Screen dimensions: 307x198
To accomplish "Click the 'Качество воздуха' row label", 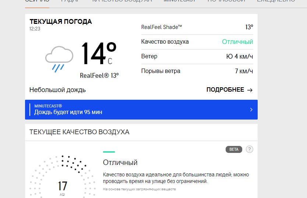I will (165, 42).
